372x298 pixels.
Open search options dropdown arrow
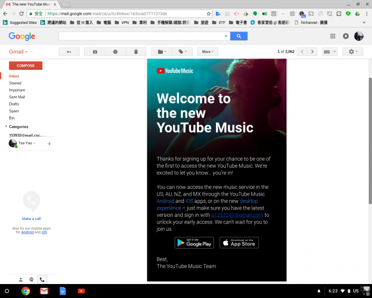click(226, 36)
